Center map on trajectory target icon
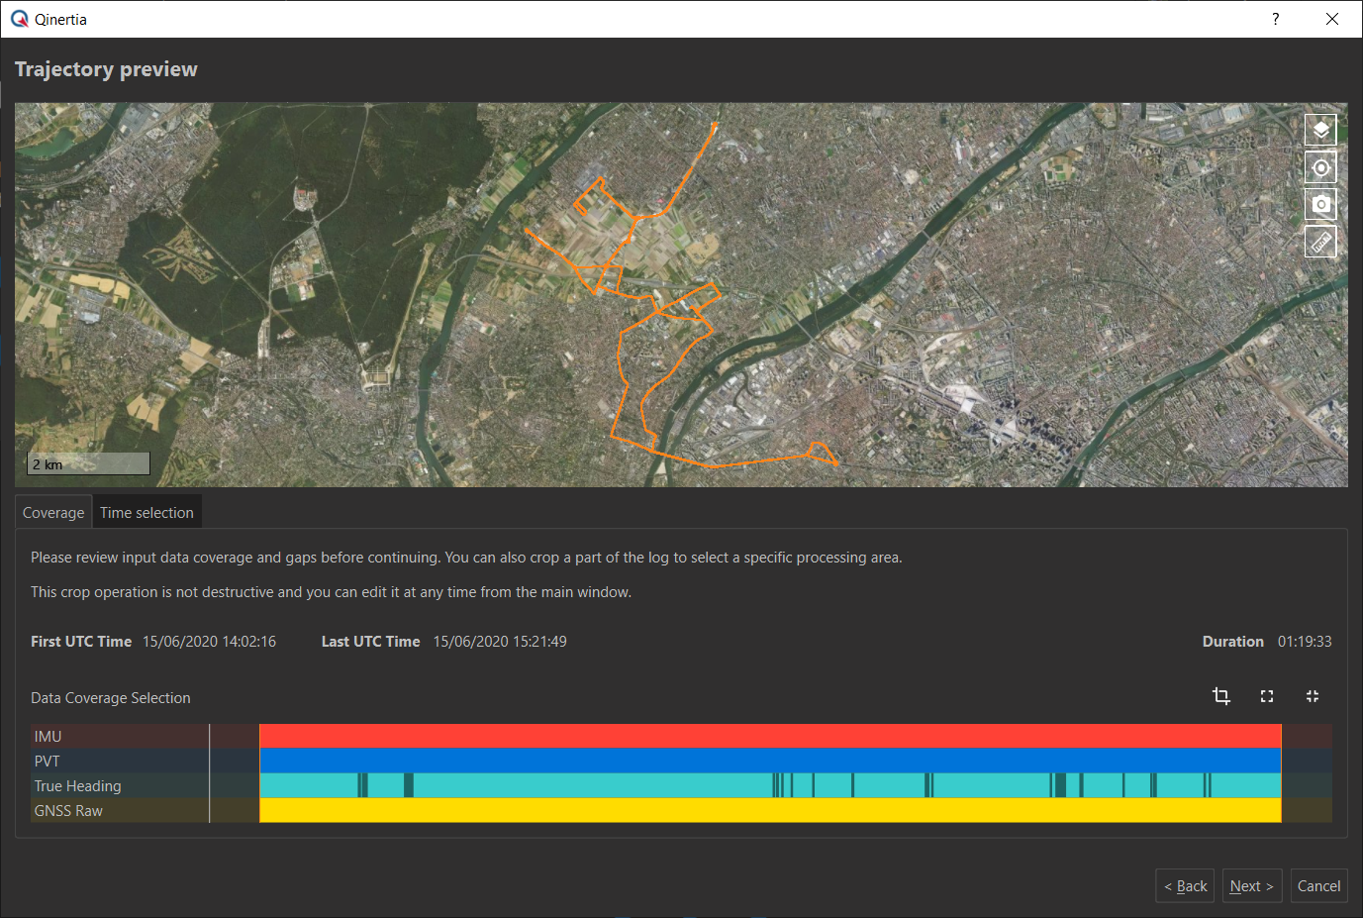The image size is (1363, 918). click(1320, 167)
